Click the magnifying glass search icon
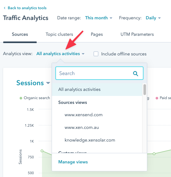The width and height of the screenshot is (171, 177). pyautogui.click(x=136, y=73)
